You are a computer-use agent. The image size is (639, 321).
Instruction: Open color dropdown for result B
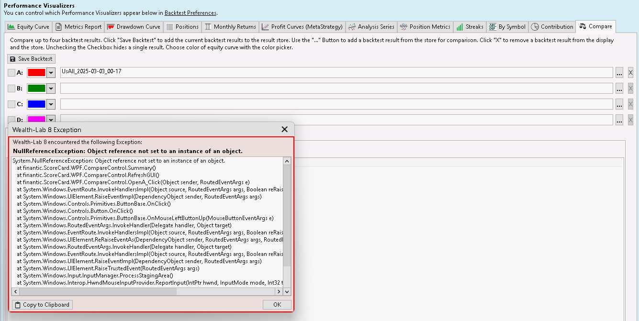click(x=51, y=89)
